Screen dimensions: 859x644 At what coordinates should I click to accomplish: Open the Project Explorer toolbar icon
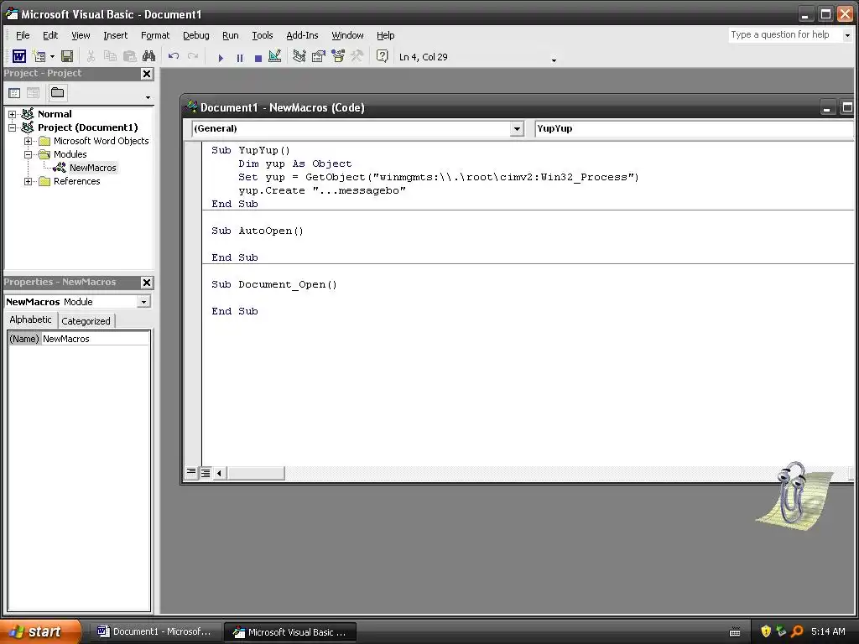pyautogui.click(x=299, y=56)
